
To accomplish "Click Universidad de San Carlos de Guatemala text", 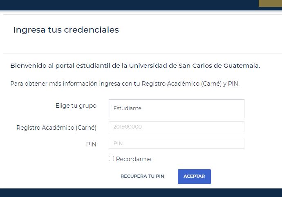I will (195, 66).
